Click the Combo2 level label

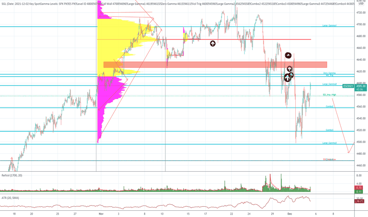point(330,107)
